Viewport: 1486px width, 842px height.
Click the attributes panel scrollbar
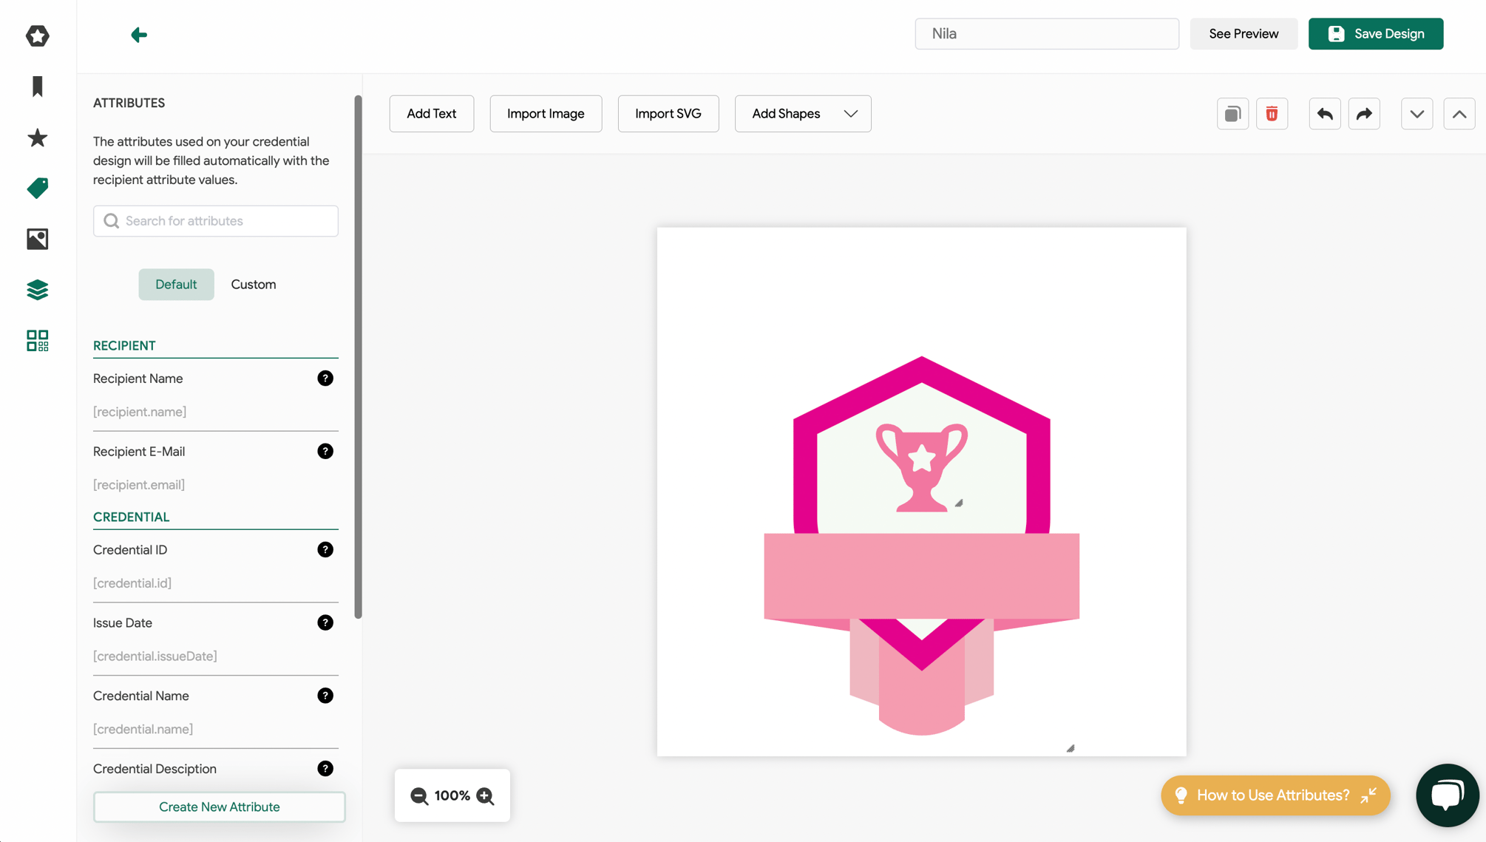(x=359, y=358)
